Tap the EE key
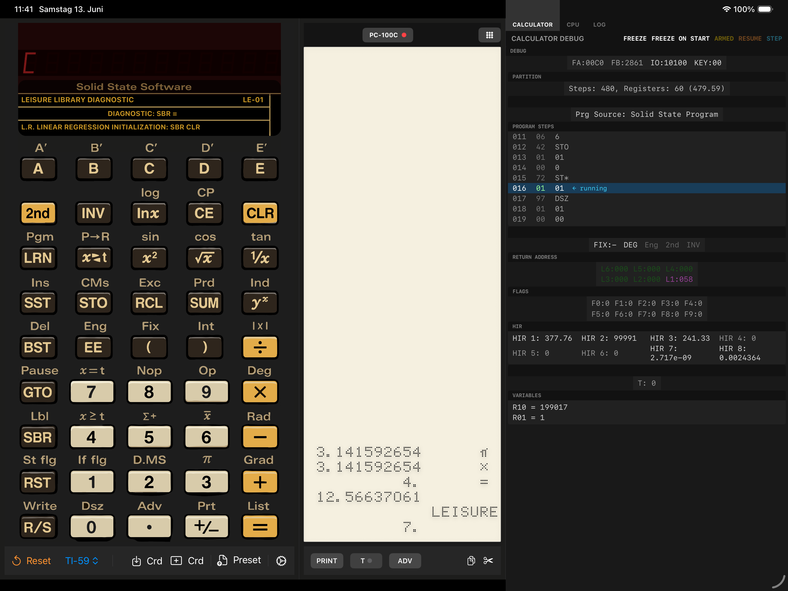Image resolution: width=788 pixels, height=591 pixels. tap(93, 347)
